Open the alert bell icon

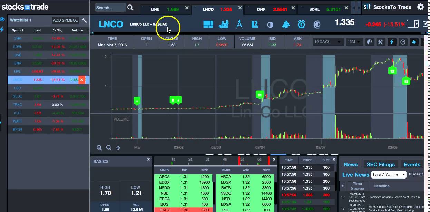pos(286,24)
